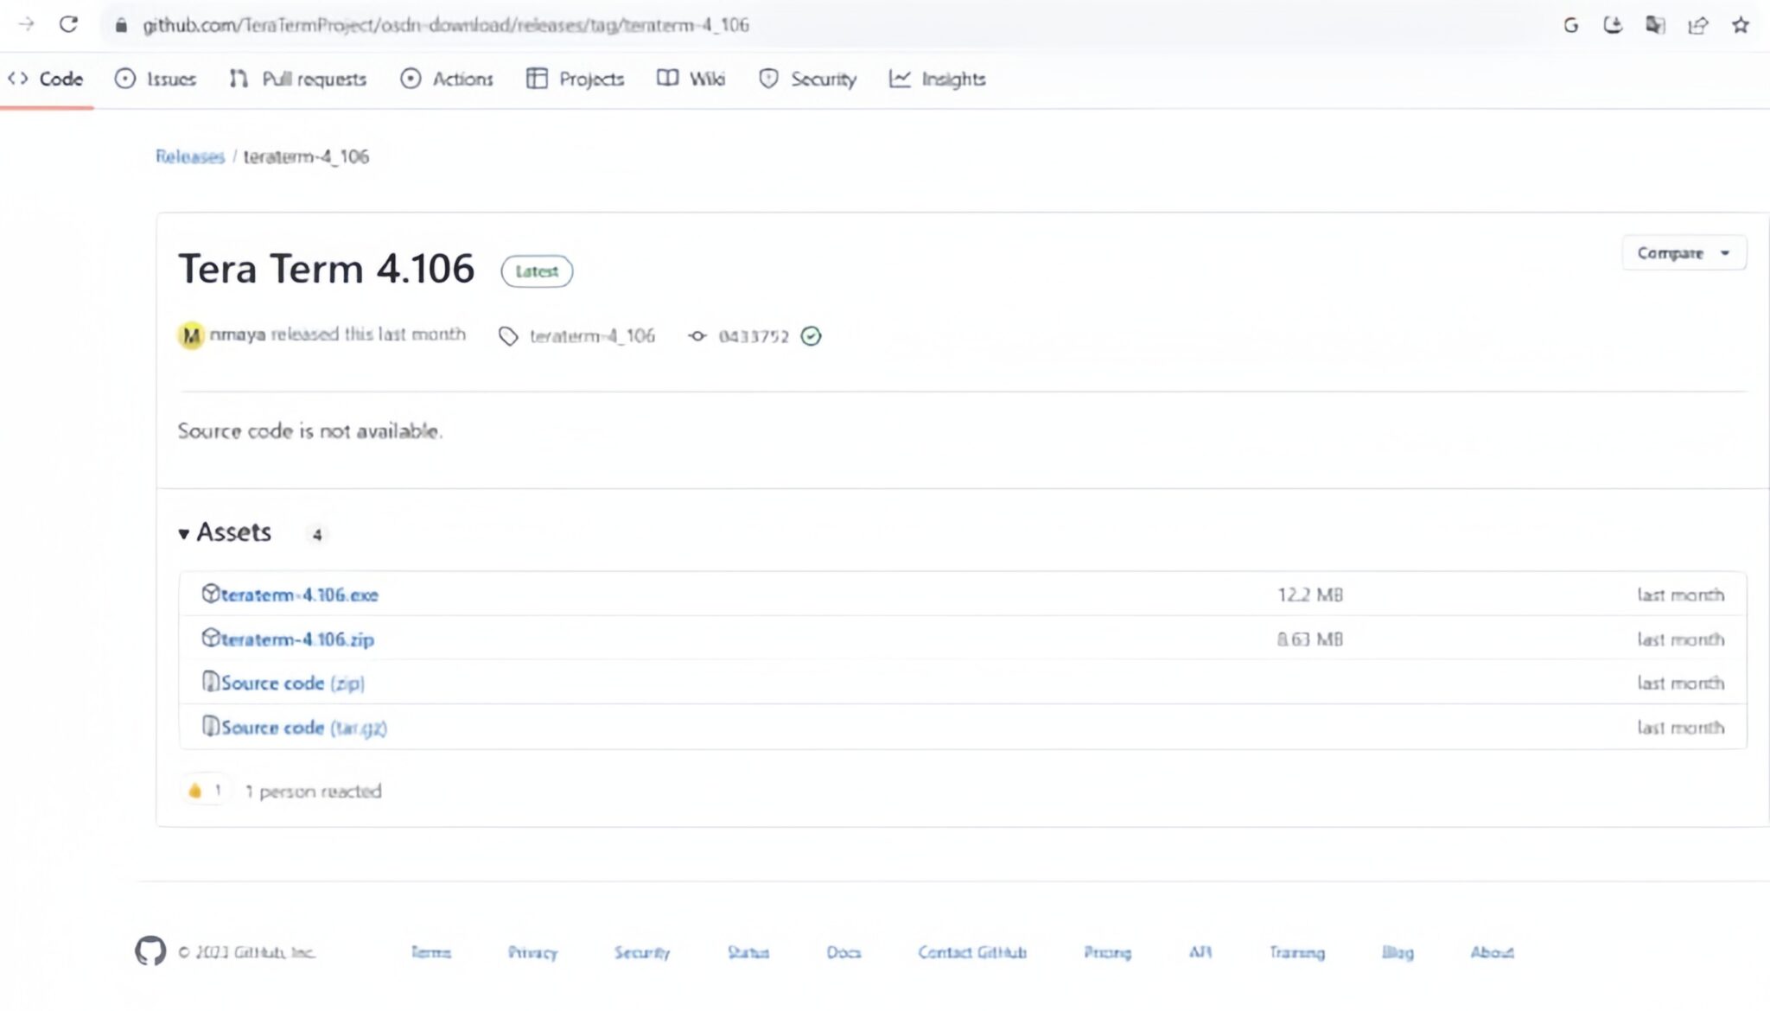Download teraterm-4.106.exe

coord(298,595)
